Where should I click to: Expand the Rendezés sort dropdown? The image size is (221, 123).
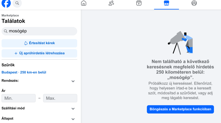[73, 81]
